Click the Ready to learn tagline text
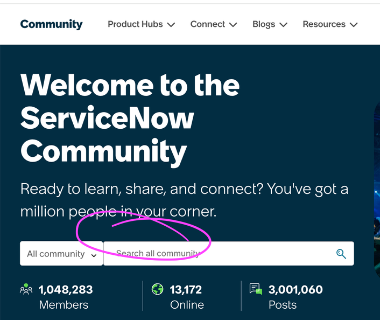Image resolution: width=380 pixels, height=320 pixels. [184, 200]
